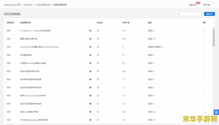
Task: Open the download dropdown at top right
Action: click(208, 5)
